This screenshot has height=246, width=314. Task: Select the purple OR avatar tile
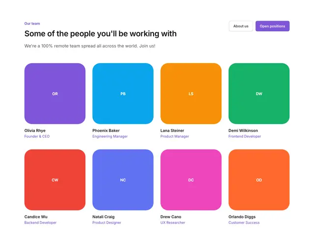click(55, 94)
